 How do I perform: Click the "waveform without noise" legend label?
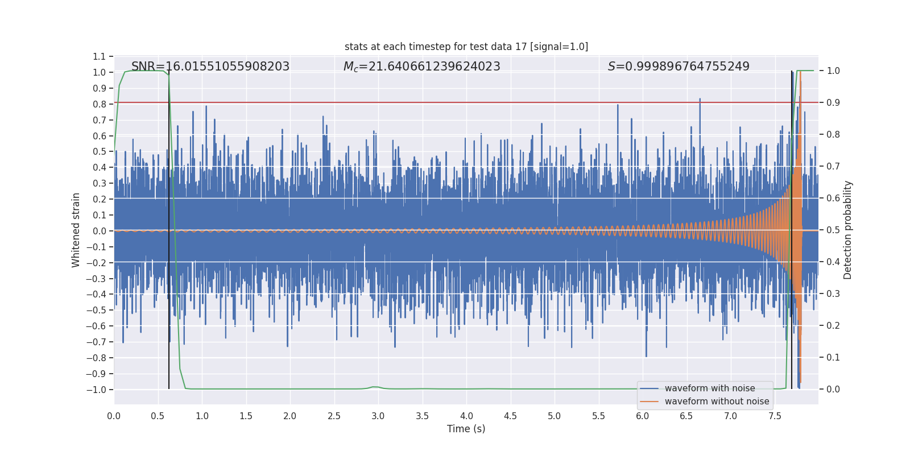717,402
